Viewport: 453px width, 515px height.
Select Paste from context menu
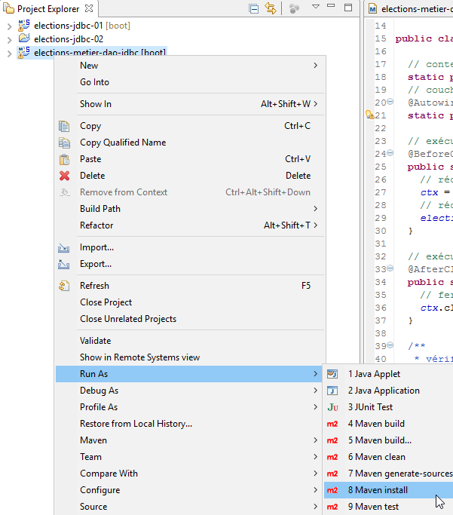point(90,159)
